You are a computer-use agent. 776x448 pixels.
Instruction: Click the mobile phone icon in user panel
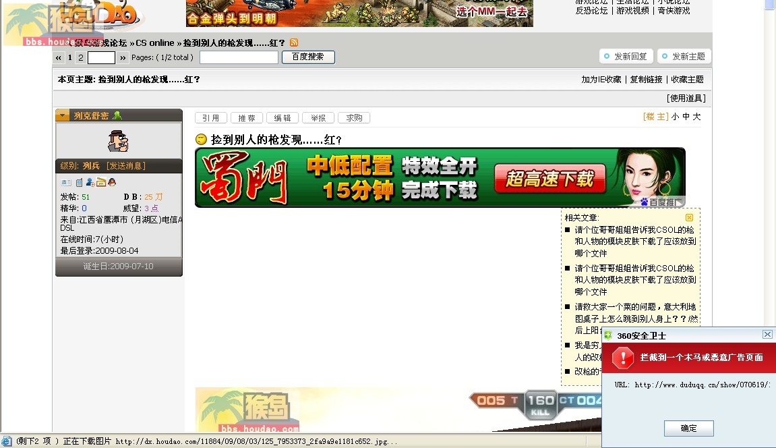[79, 183]
